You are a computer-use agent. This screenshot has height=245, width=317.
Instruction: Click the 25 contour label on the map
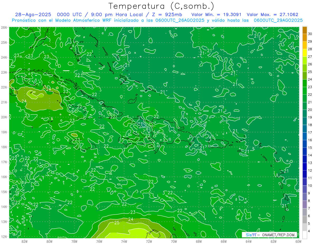point(117,223)
